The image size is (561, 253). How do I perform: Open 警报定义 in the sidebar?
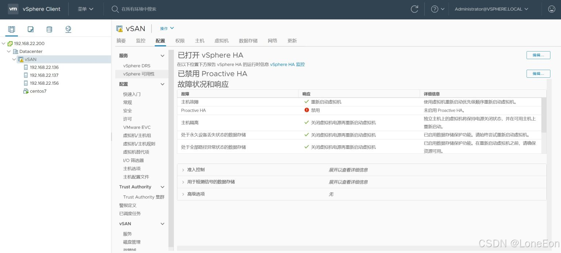(128, 206)
